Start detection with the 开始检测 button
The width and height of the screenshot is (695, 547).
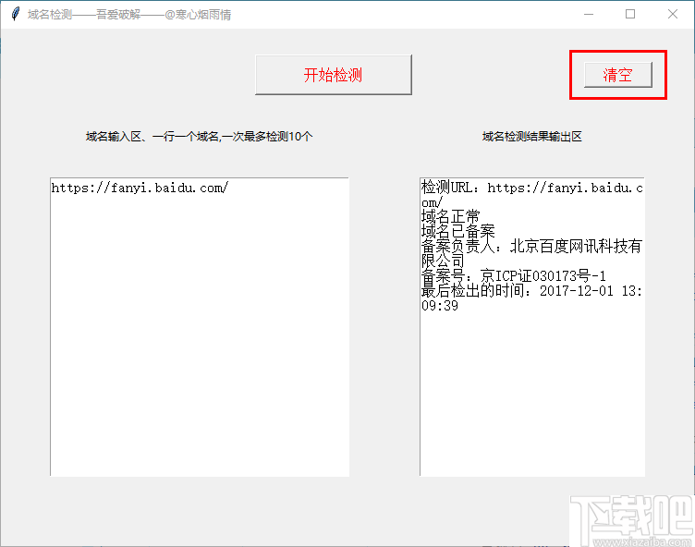(334, 75)
